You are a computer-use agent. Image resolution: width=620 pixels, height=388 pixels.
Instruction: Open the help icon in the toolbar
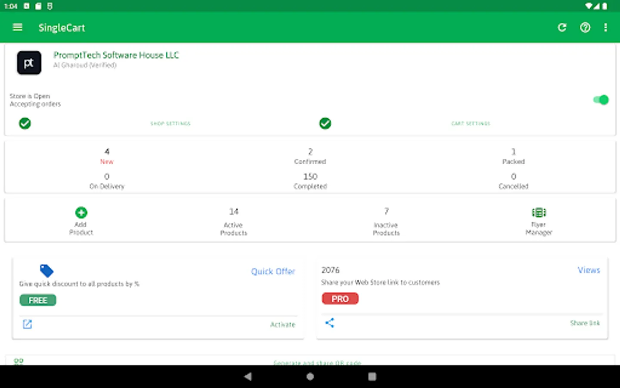click(585, 27)
